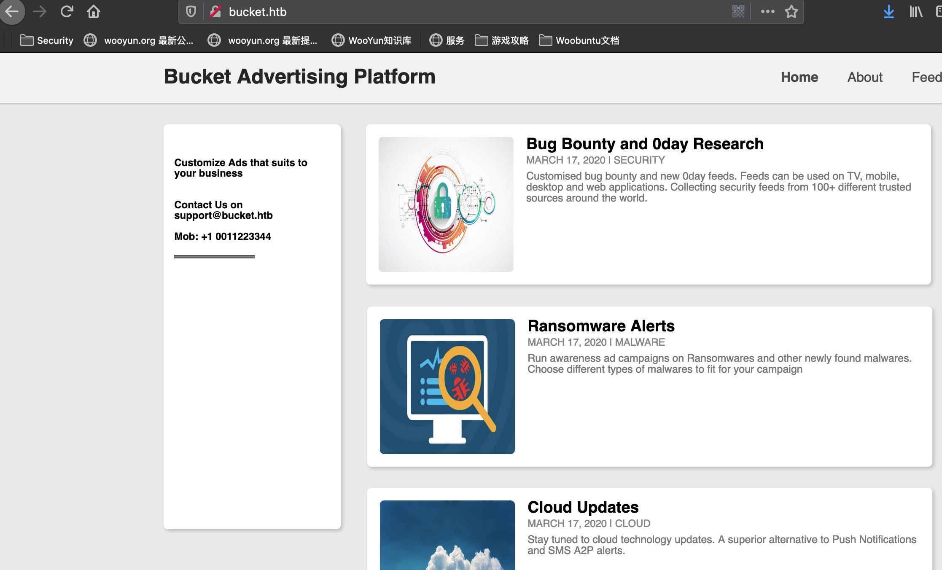Open the WooYun知识库 bookmark link
942x570 pixels.
coord(371,40)
